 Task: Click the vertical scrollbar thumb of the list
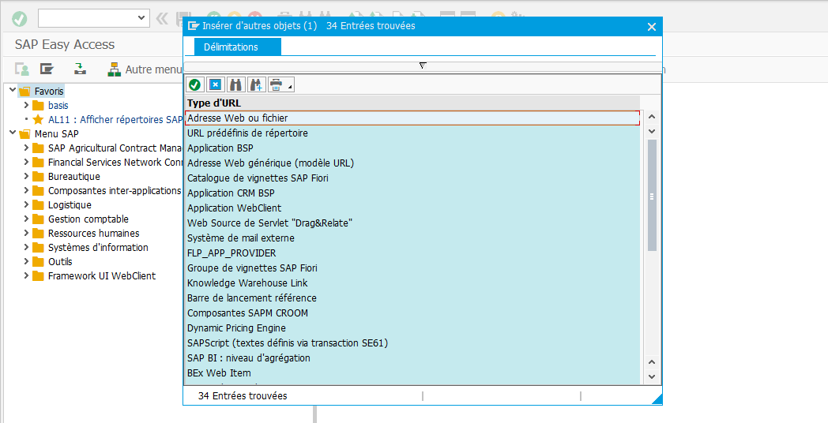point(652,196)
